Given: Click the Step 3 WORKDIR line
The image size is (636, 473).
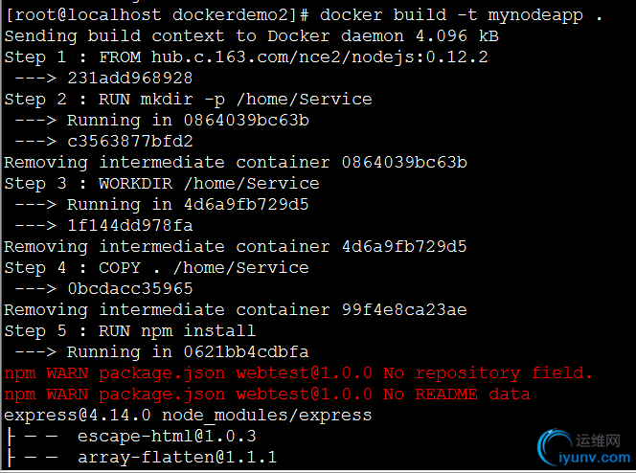Looking at the screenshot, I should (162, 184).
